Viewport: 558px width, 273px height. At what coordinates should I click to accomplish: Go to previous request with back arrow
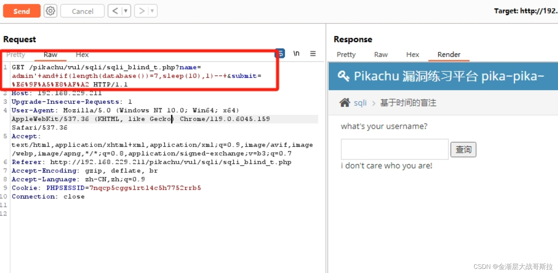(x=115, y=11)
